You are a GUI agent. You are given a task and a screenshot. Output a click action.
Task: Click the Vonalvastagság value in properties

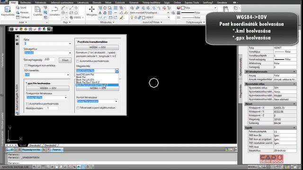click(x=285, y=59)
